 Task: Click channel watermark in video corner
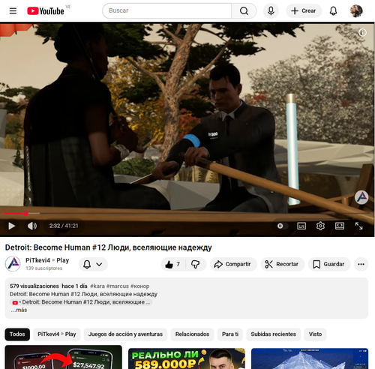361,197
